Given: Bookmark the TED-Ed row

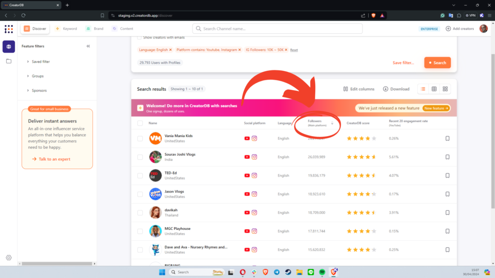Looking at the screenshot, I should point(447,176).
